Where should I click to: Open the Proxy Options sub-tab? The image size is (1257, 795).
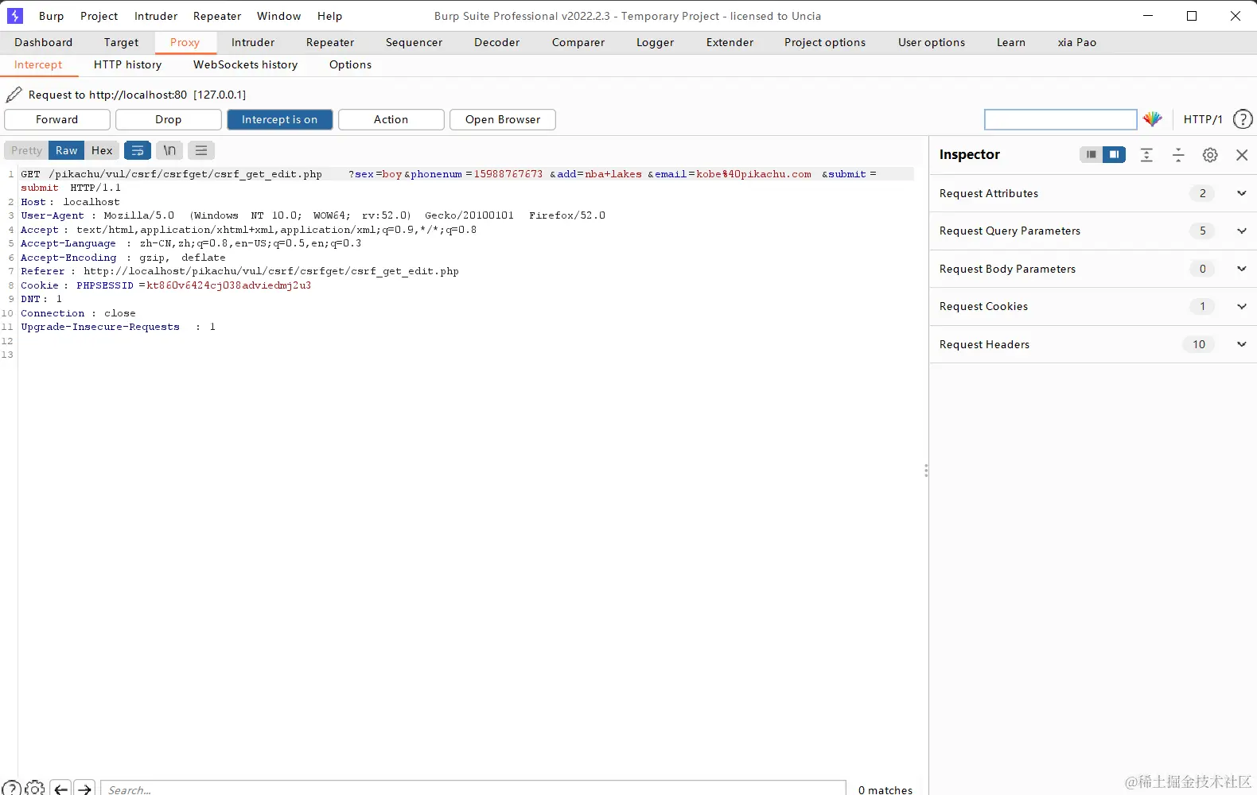click(x=350, y=64)
